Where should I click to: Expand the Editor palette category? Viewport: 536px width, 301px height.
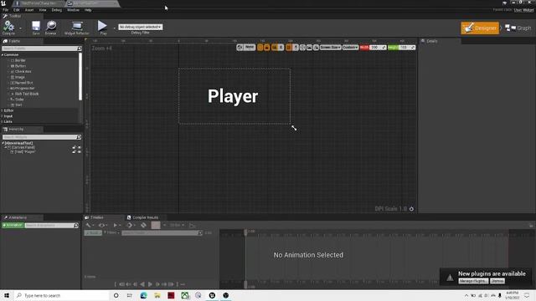pyautogui.click(x=2, y=110)
